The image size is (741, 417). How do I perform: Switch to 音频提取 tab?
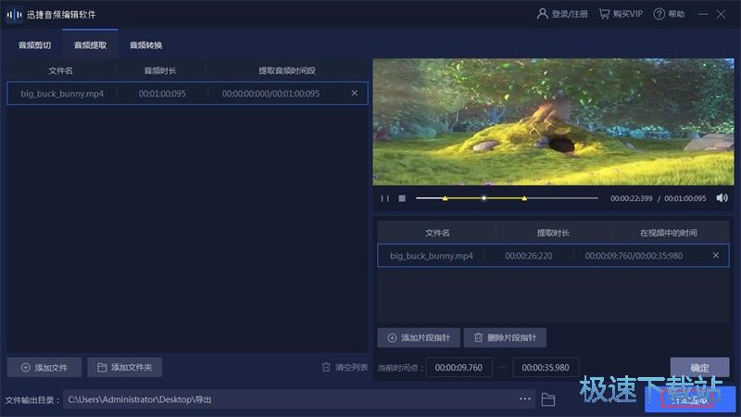click(90, 45)
